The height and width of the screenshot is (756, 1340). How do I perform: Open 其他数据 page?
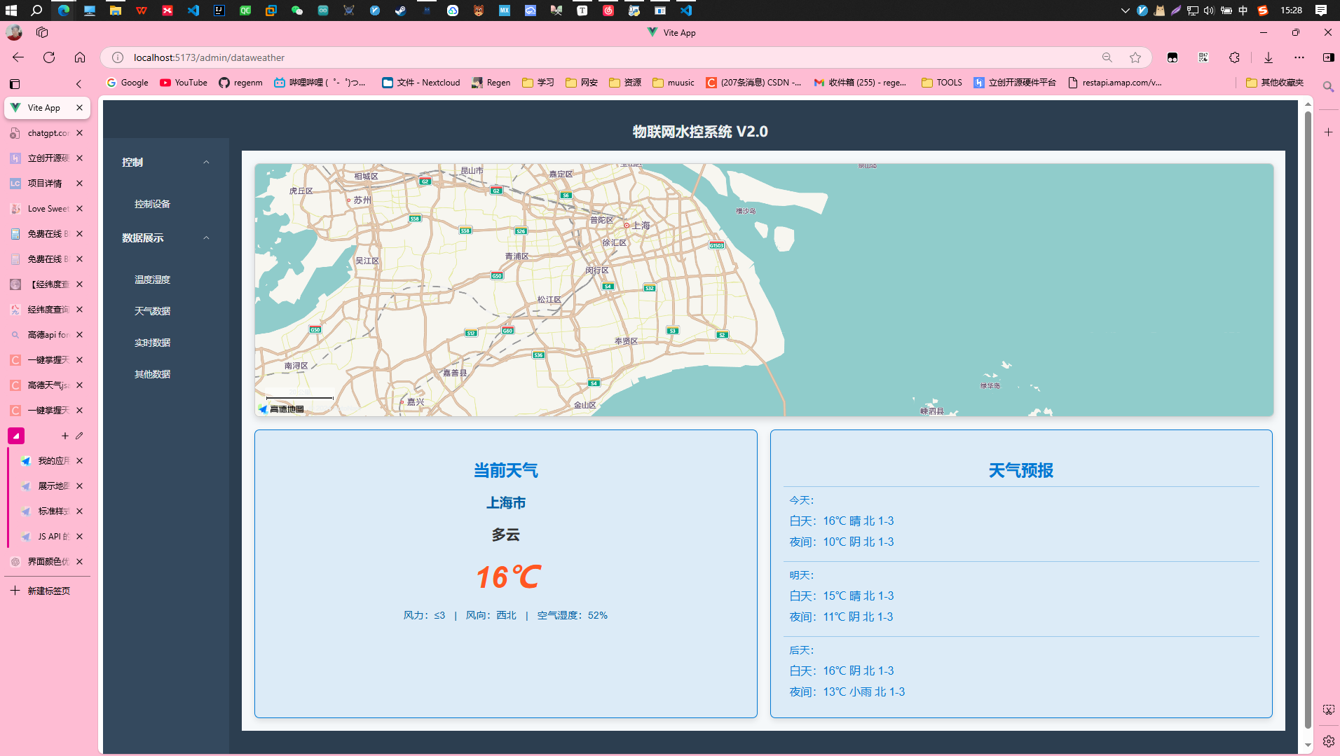(152, 374)
